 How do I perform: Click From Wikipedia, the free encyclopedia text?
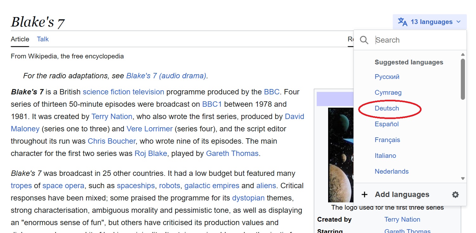(x=67, y=56)
